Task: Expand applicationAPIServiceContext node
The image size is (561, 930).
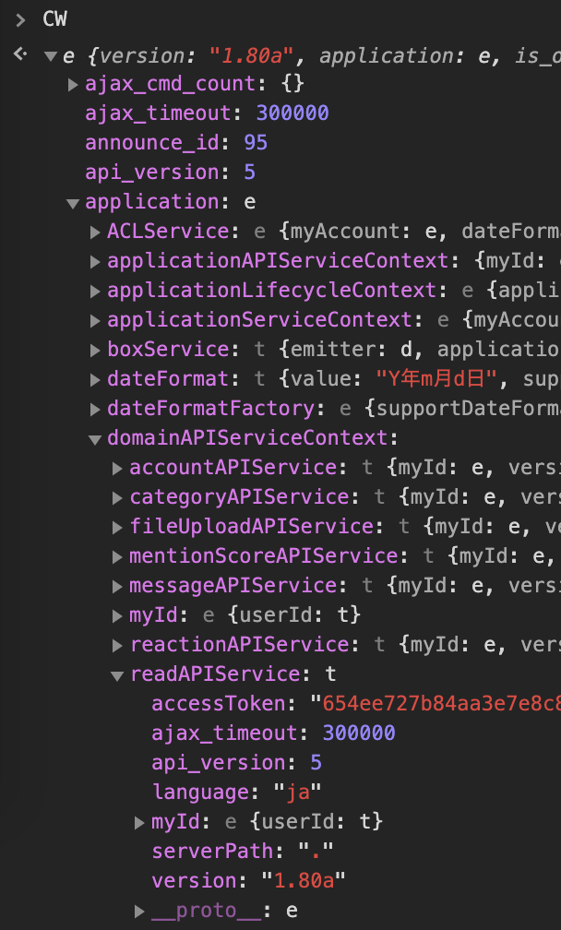Action: pyautogui.click(x=95, y=262)
